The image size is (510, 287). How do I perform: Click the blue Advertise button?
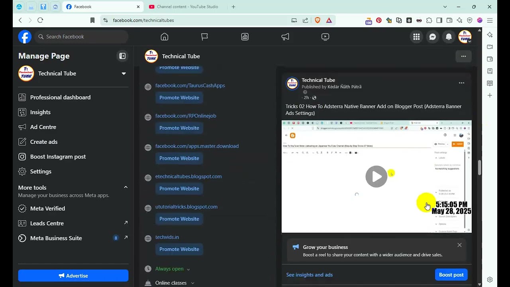73,276
